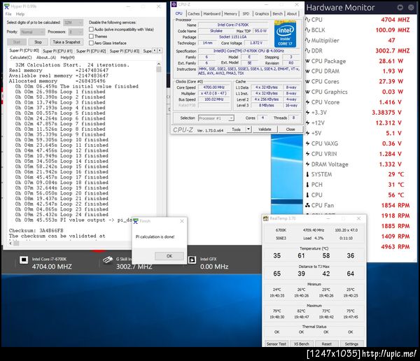Close the Finish dialog with X
Screen dimensions: 420x361
pos(182,221)
